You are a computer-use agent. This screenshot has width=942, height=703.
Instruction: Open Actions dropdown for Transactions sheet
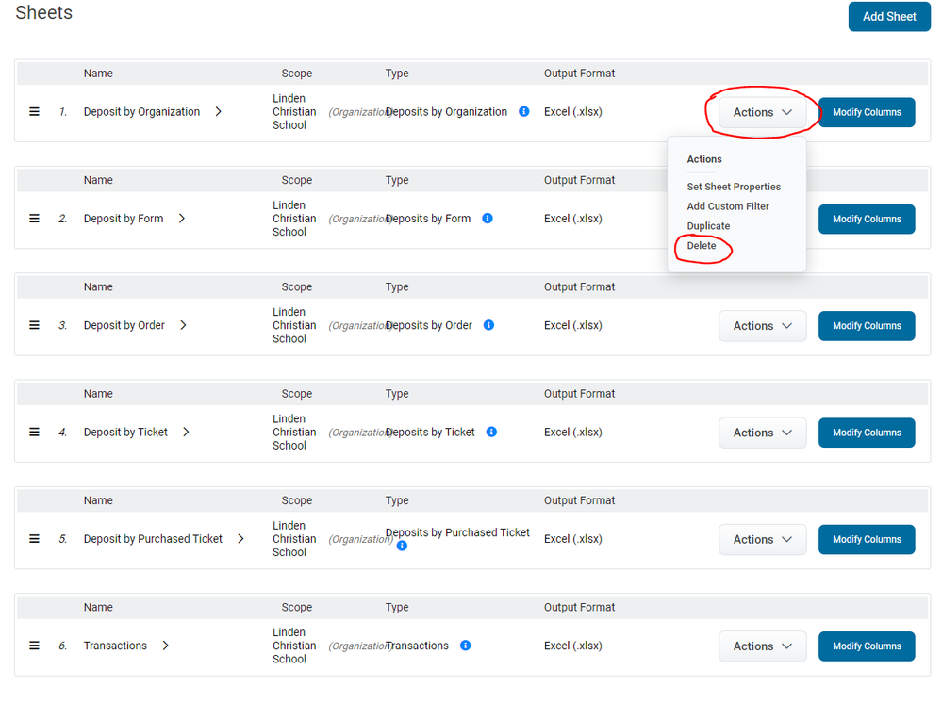(x=762, y=646)
